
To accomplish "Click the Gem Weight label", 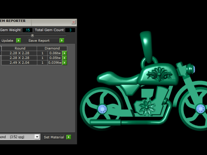I will 11,30.
